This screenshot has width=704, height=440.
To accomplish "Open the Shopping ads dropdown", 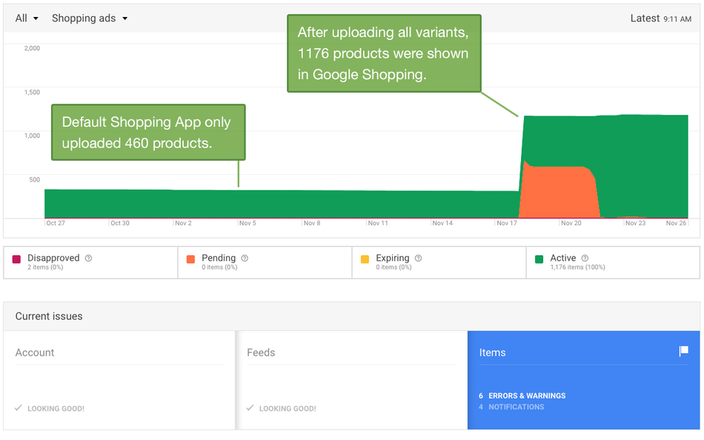I will pyautogui.click(x=89, y=19).
